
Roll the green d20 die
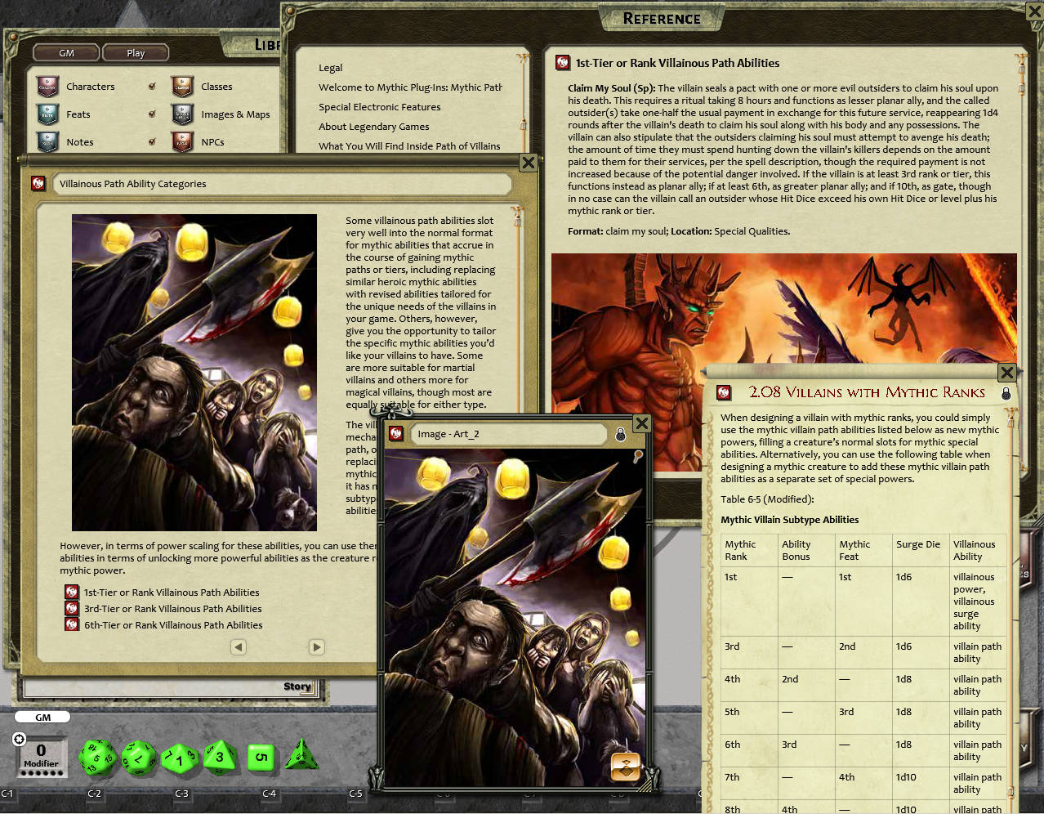tap(97, 757)
